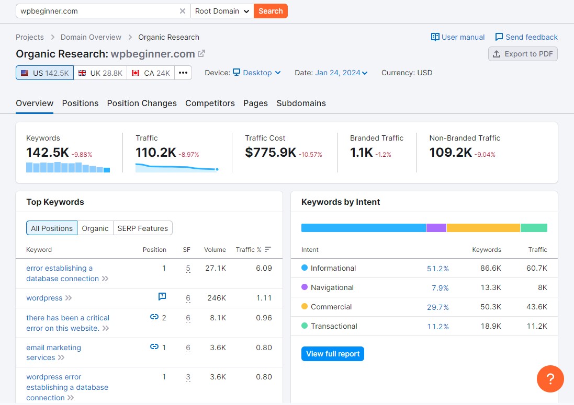The image size is (574, 405).
Task: Click SF value 3 in last keyword row
Action: pyautogui.click(x=188, y=377)
